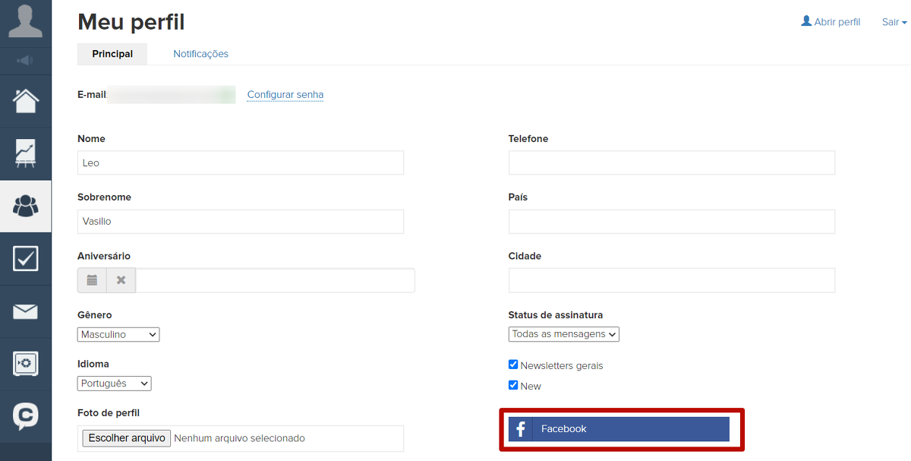Expand the Status de assinatura dropdown
The height and width of the screenshot is (461, 911).
click(563, 334)
